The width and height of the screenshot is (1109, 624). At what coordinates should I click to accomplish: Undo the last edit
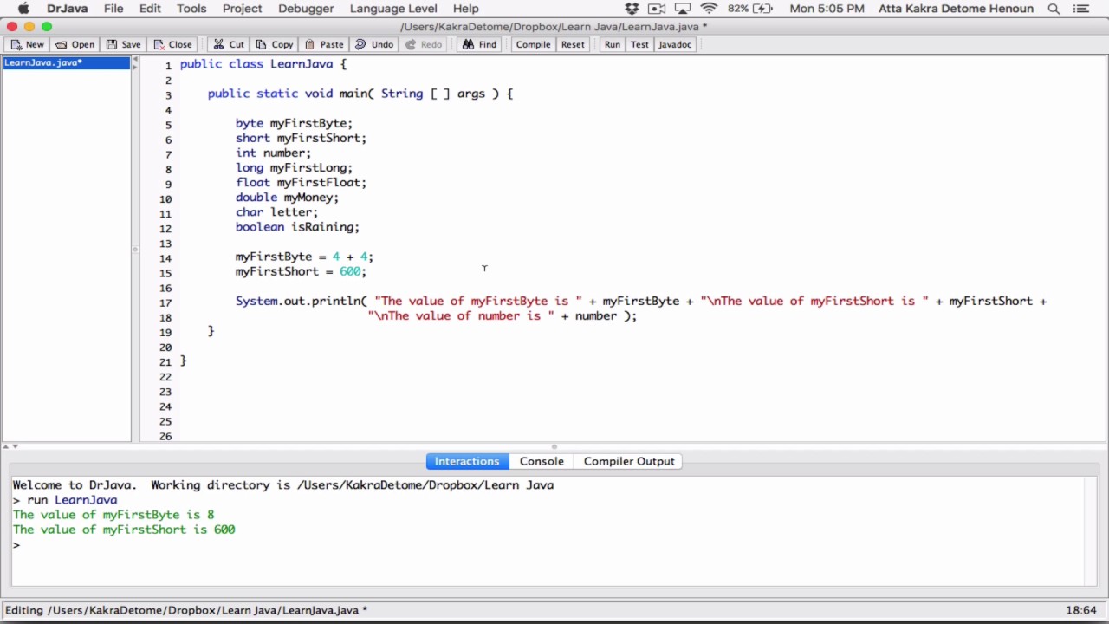pyautogui.click(x=374, y=44)
